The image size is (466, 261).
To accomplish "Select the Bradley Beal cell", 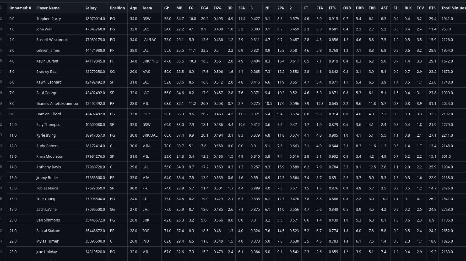I will 58,72.
